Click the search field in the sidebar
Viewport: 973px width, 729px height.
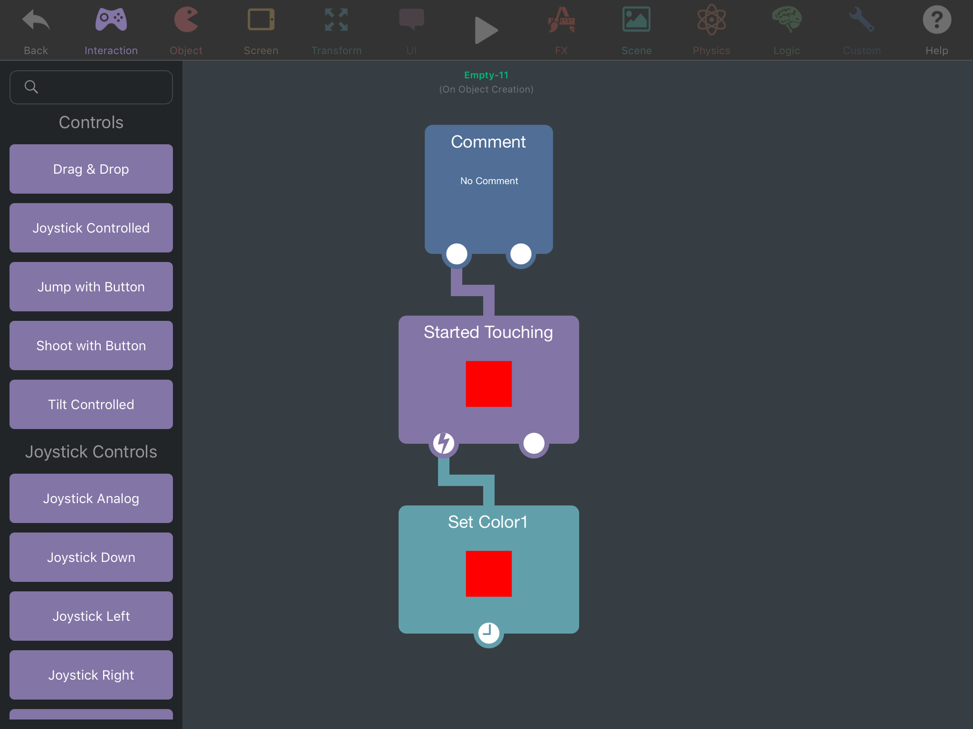click(x=91, y=87)
